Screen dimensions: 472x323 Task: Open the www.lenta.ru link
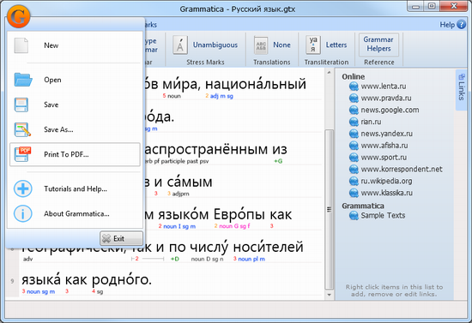tap(384, 87)
